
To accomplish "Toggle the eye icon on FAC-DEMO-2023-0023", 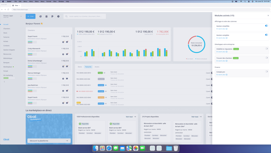I will pyautogui.click(x=106, y=91).
